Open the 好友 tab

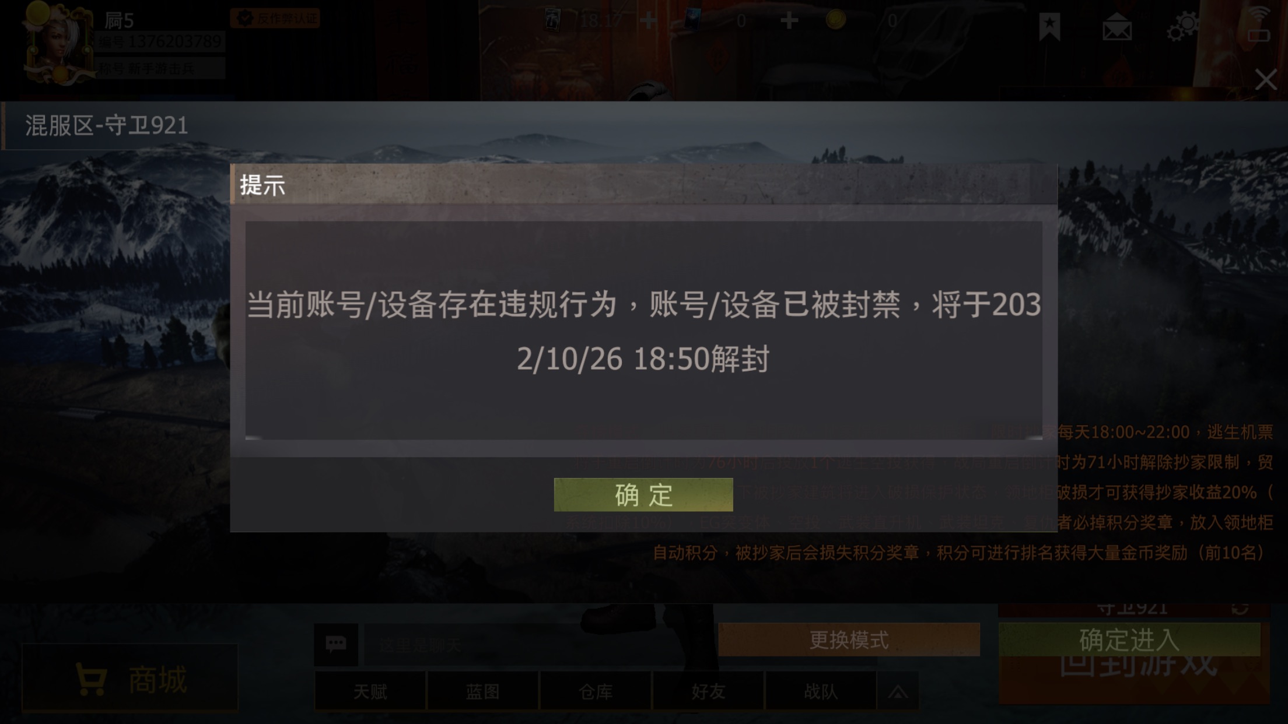(x=708, y=691)
